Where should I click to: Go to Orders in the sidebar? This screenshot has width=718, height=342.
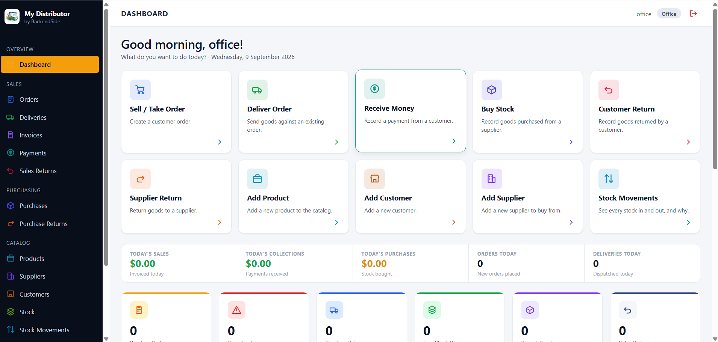click(50, 99)
